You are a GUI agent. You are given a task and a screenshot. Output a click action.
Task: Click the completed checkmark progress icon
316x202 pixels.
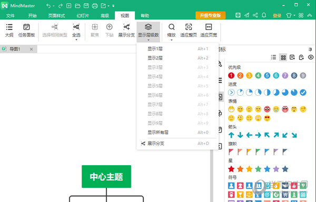[303, 93]
